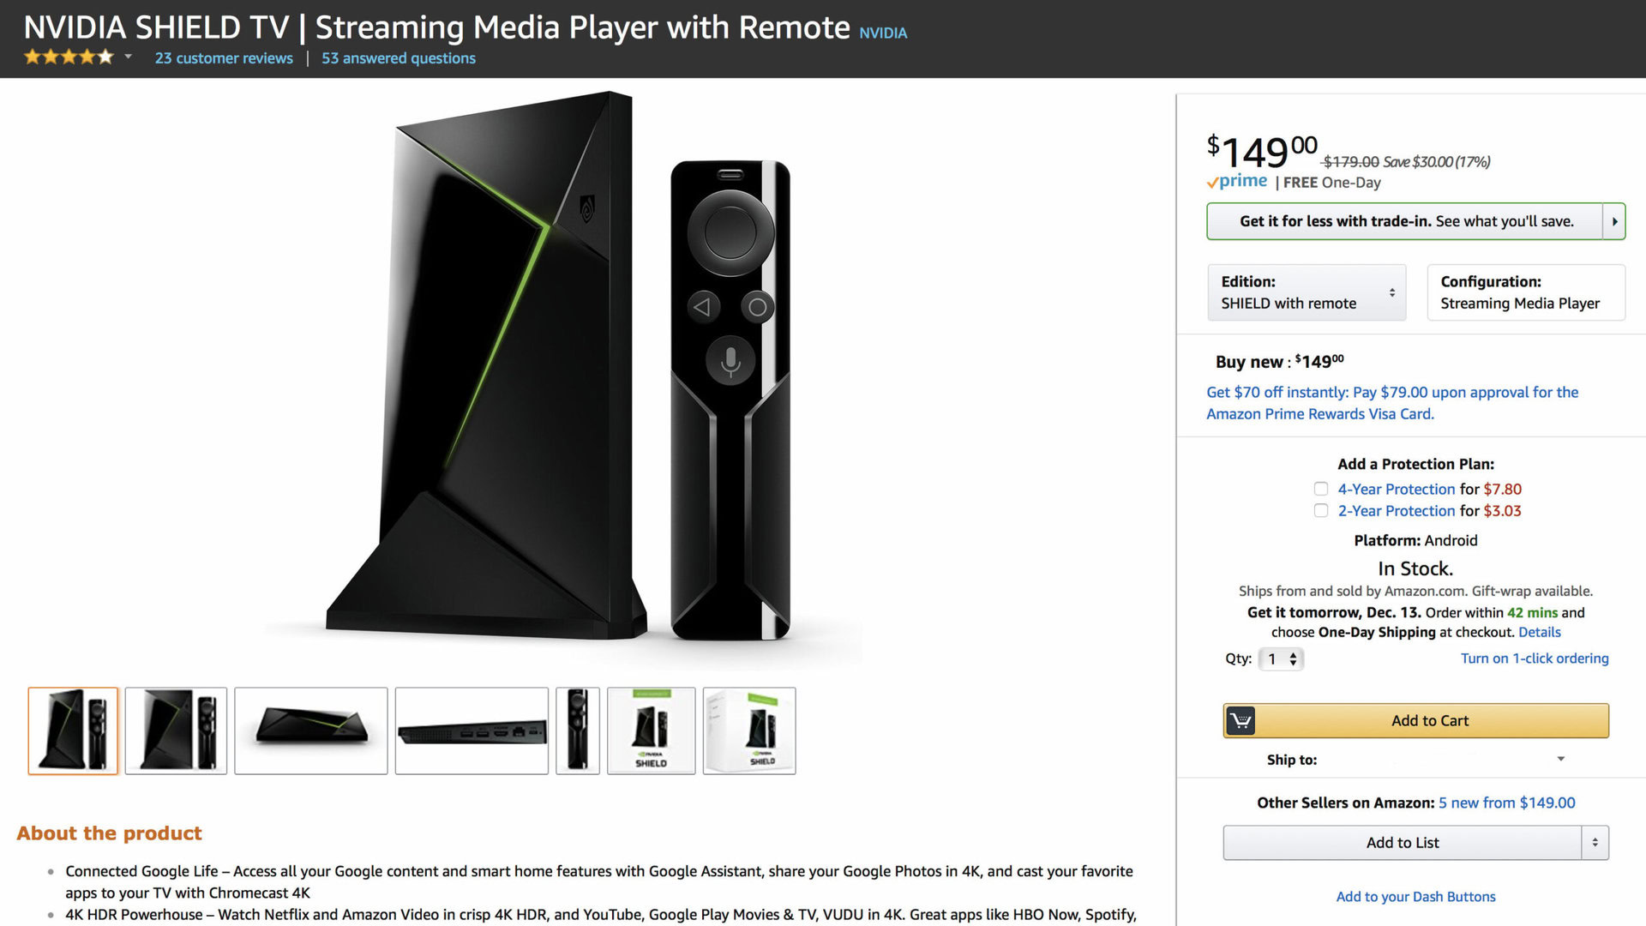Open the 23 customer reviews link

[224, 58]
